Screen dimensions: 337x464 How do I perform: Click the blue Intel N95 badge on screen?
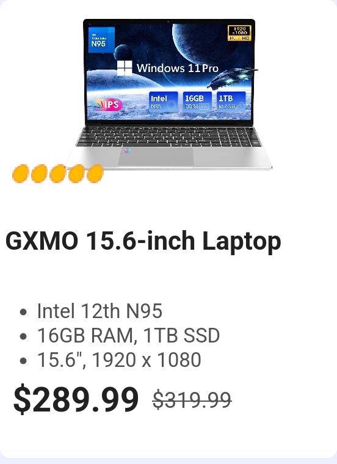click(101, 40)
